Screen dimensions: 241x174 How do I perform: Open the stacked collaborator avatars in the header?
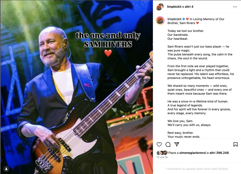(160, 7)
